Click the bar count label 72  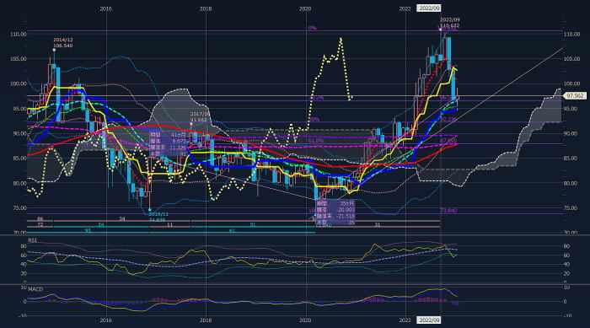click(40, 225)
